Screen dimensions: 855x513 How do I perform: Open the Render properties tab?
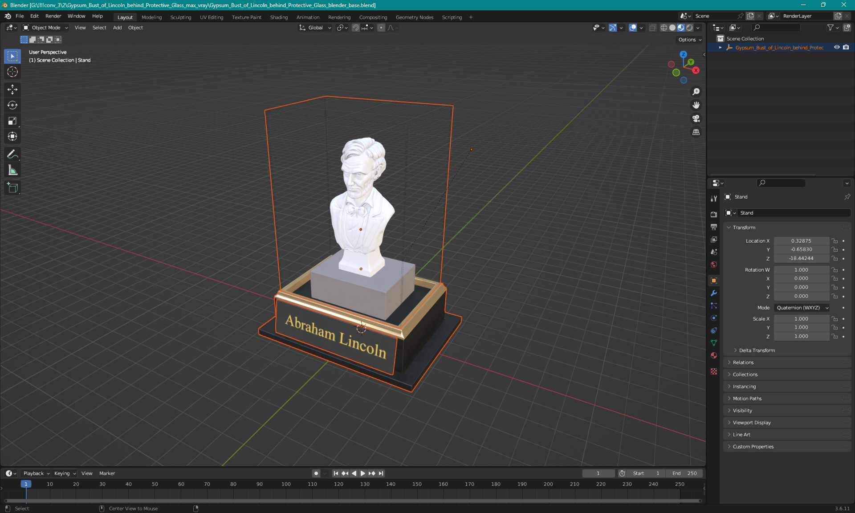pos(714,214)
